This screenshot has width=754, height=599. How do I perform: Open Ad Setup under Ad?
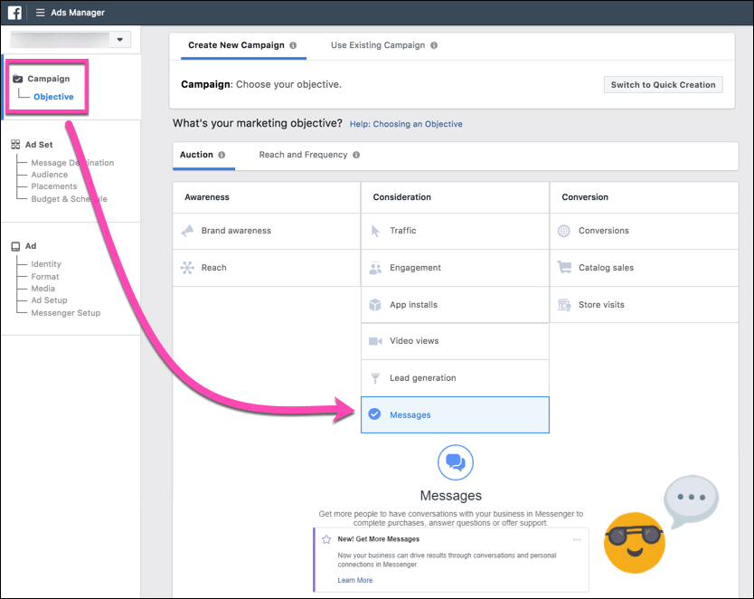coord(49,300)
